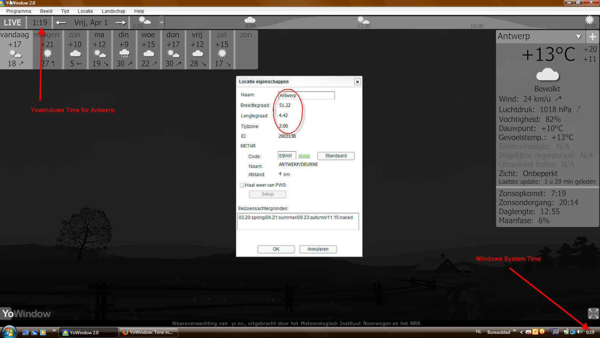Click the previous day left arrow
The height and width of the screenshot is (338, 600).
61,23
